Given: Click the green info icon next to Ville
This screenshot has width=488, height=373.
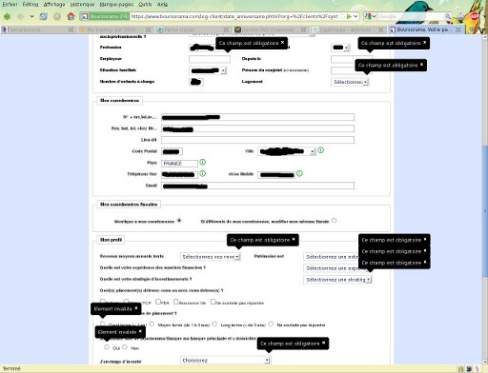Looking at the screenshot, I should tap(320, 150).
